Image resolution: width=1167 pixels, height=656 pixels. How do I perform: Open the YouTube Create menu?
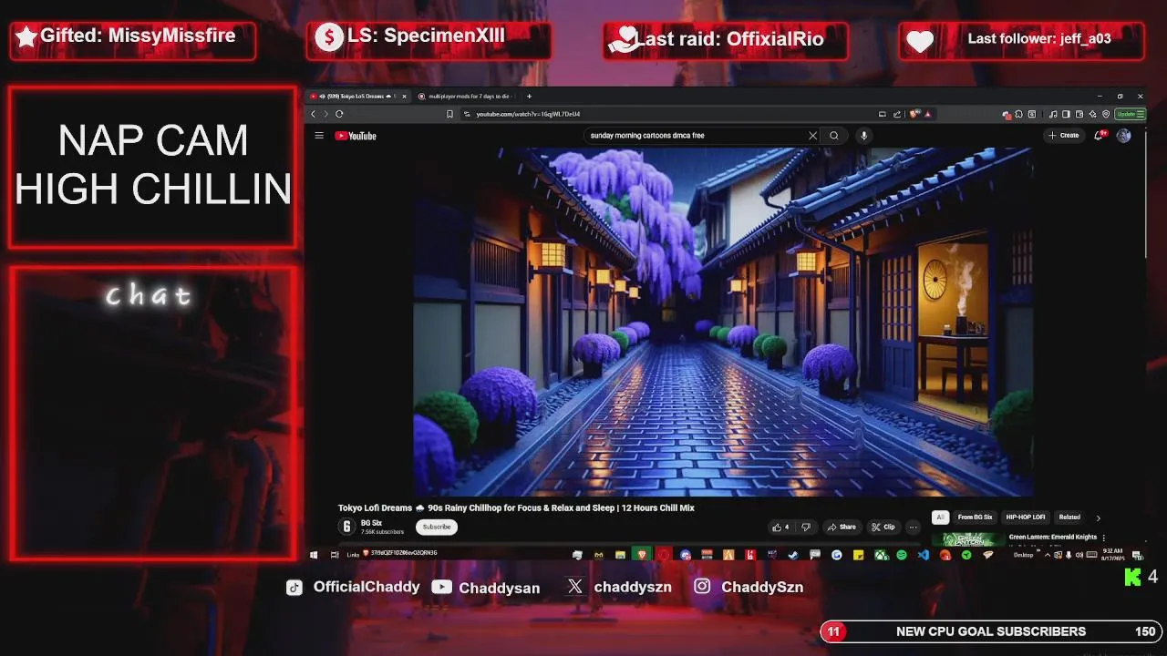1064,136
